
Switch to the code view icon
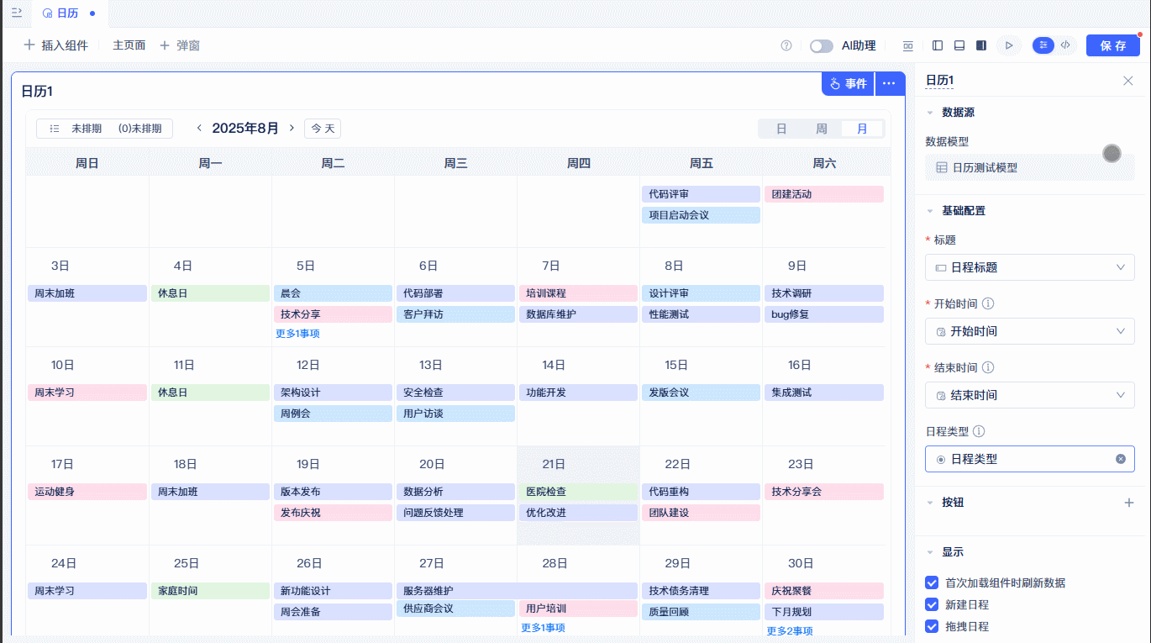1065,45
